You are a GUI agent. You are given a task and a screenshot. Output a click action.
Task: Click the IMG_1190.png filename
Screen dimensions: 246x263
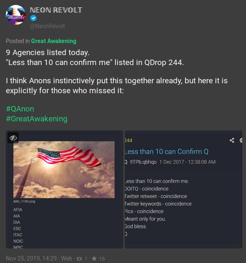24,201
